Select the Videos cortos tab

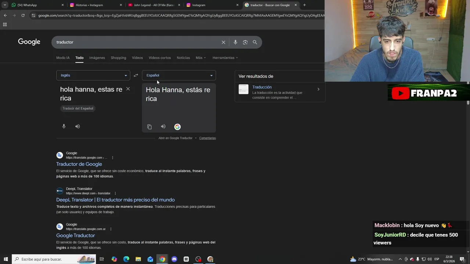tap(160, 58)
